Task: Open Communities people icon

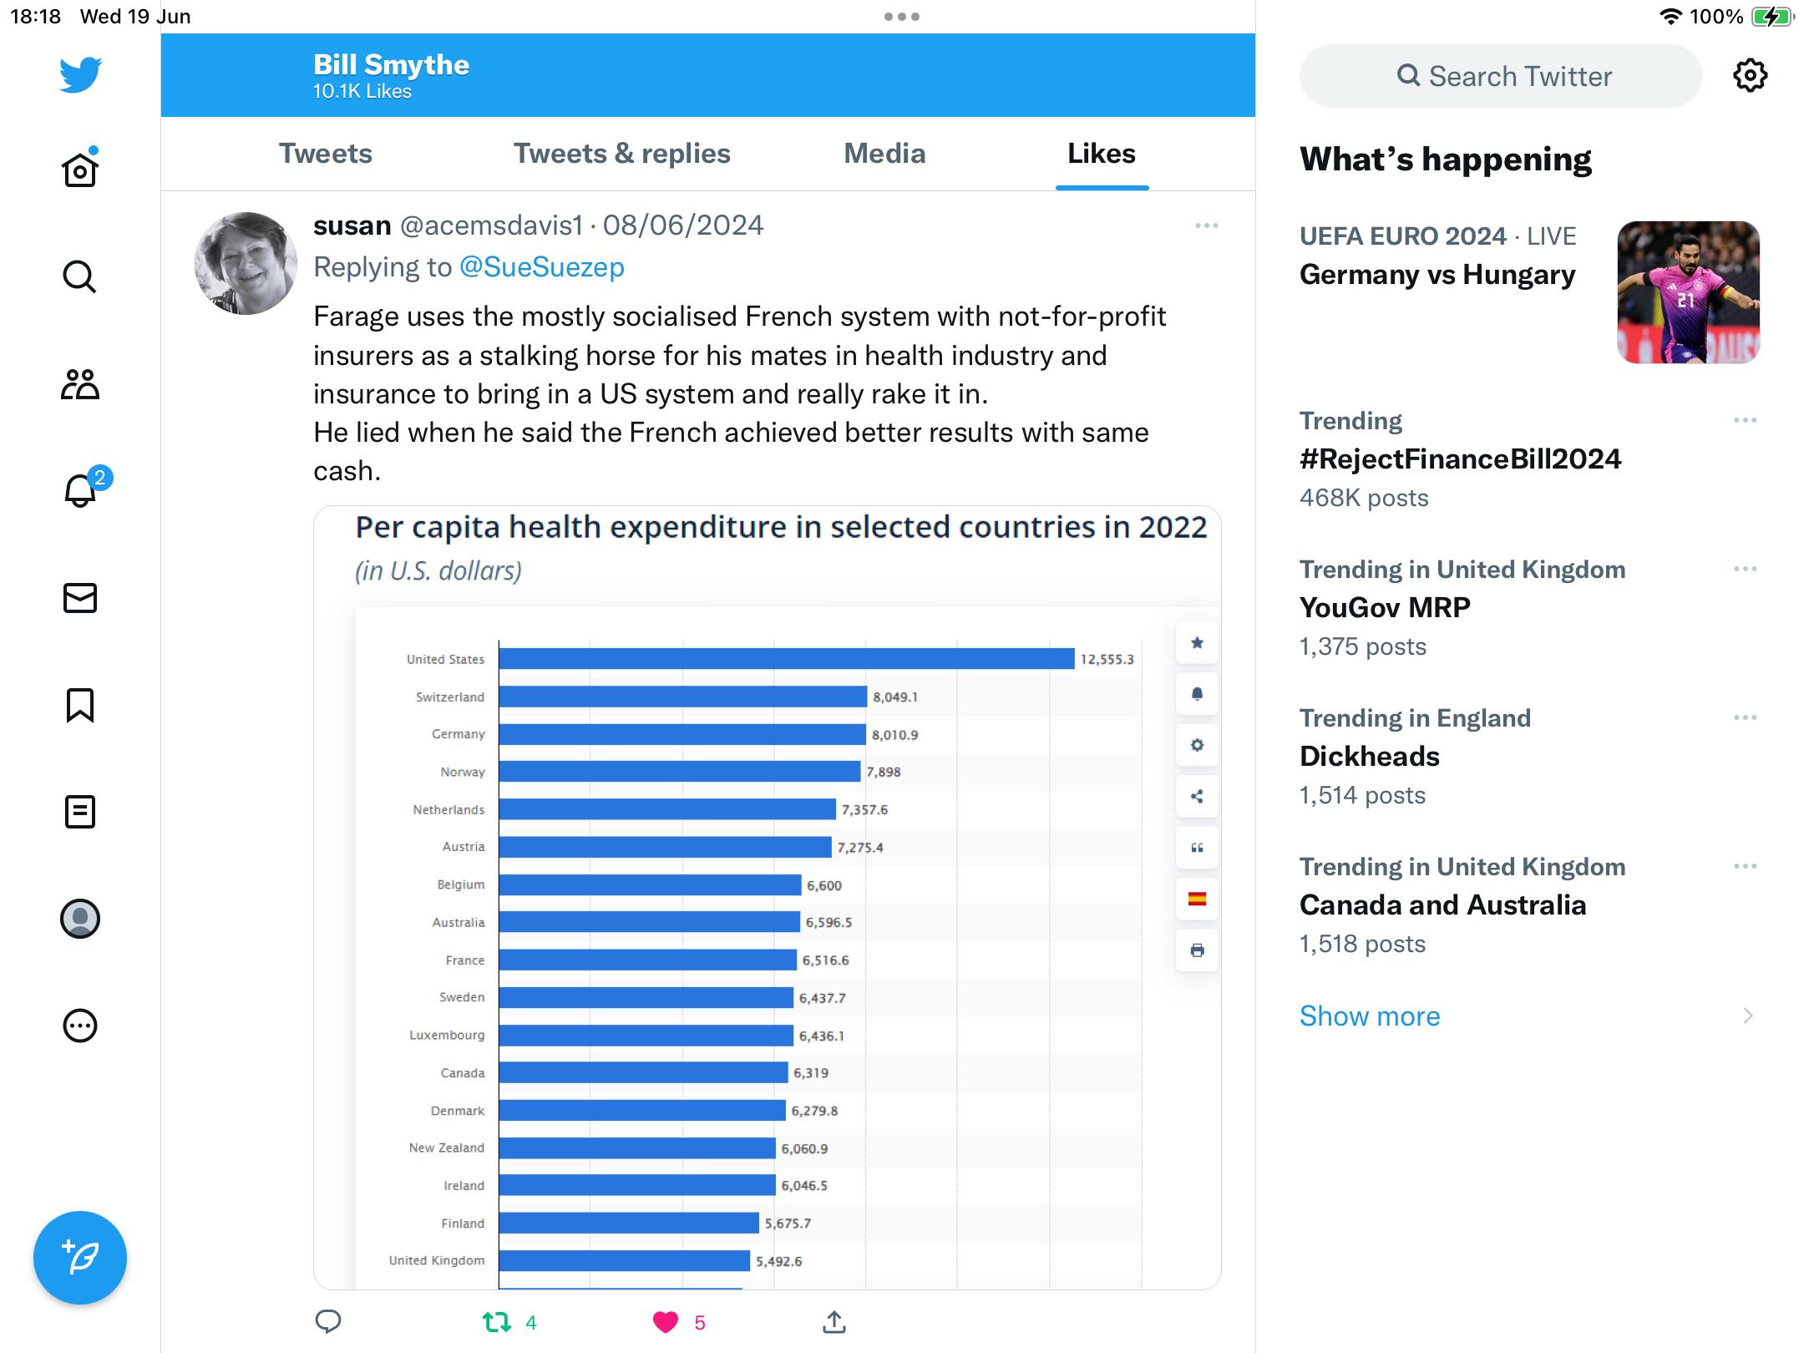Action: (x=80, y=384)
